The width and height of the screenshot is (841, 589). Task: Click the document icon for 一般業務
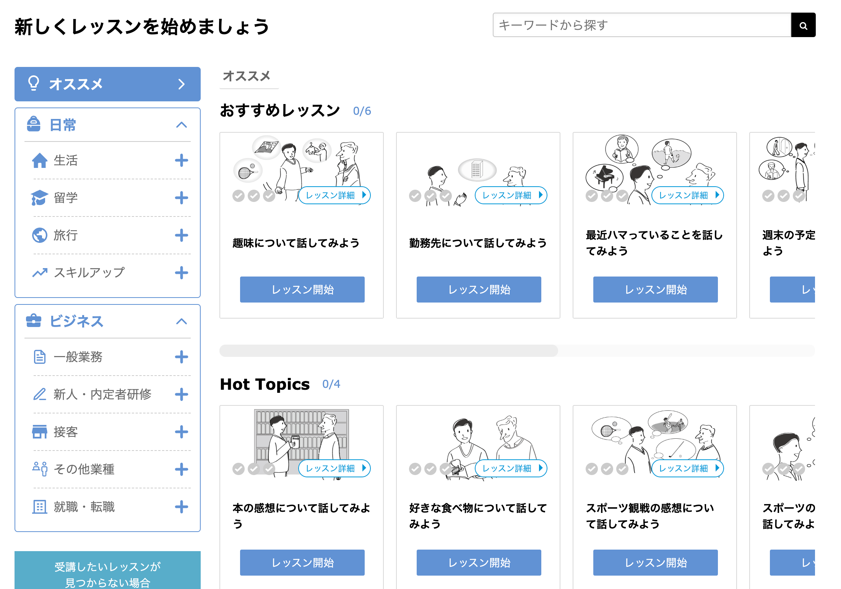pyautogui.click(x=40, y=357)
